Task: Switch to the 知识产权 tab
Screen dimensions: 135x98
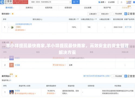Action: [107, 8]
